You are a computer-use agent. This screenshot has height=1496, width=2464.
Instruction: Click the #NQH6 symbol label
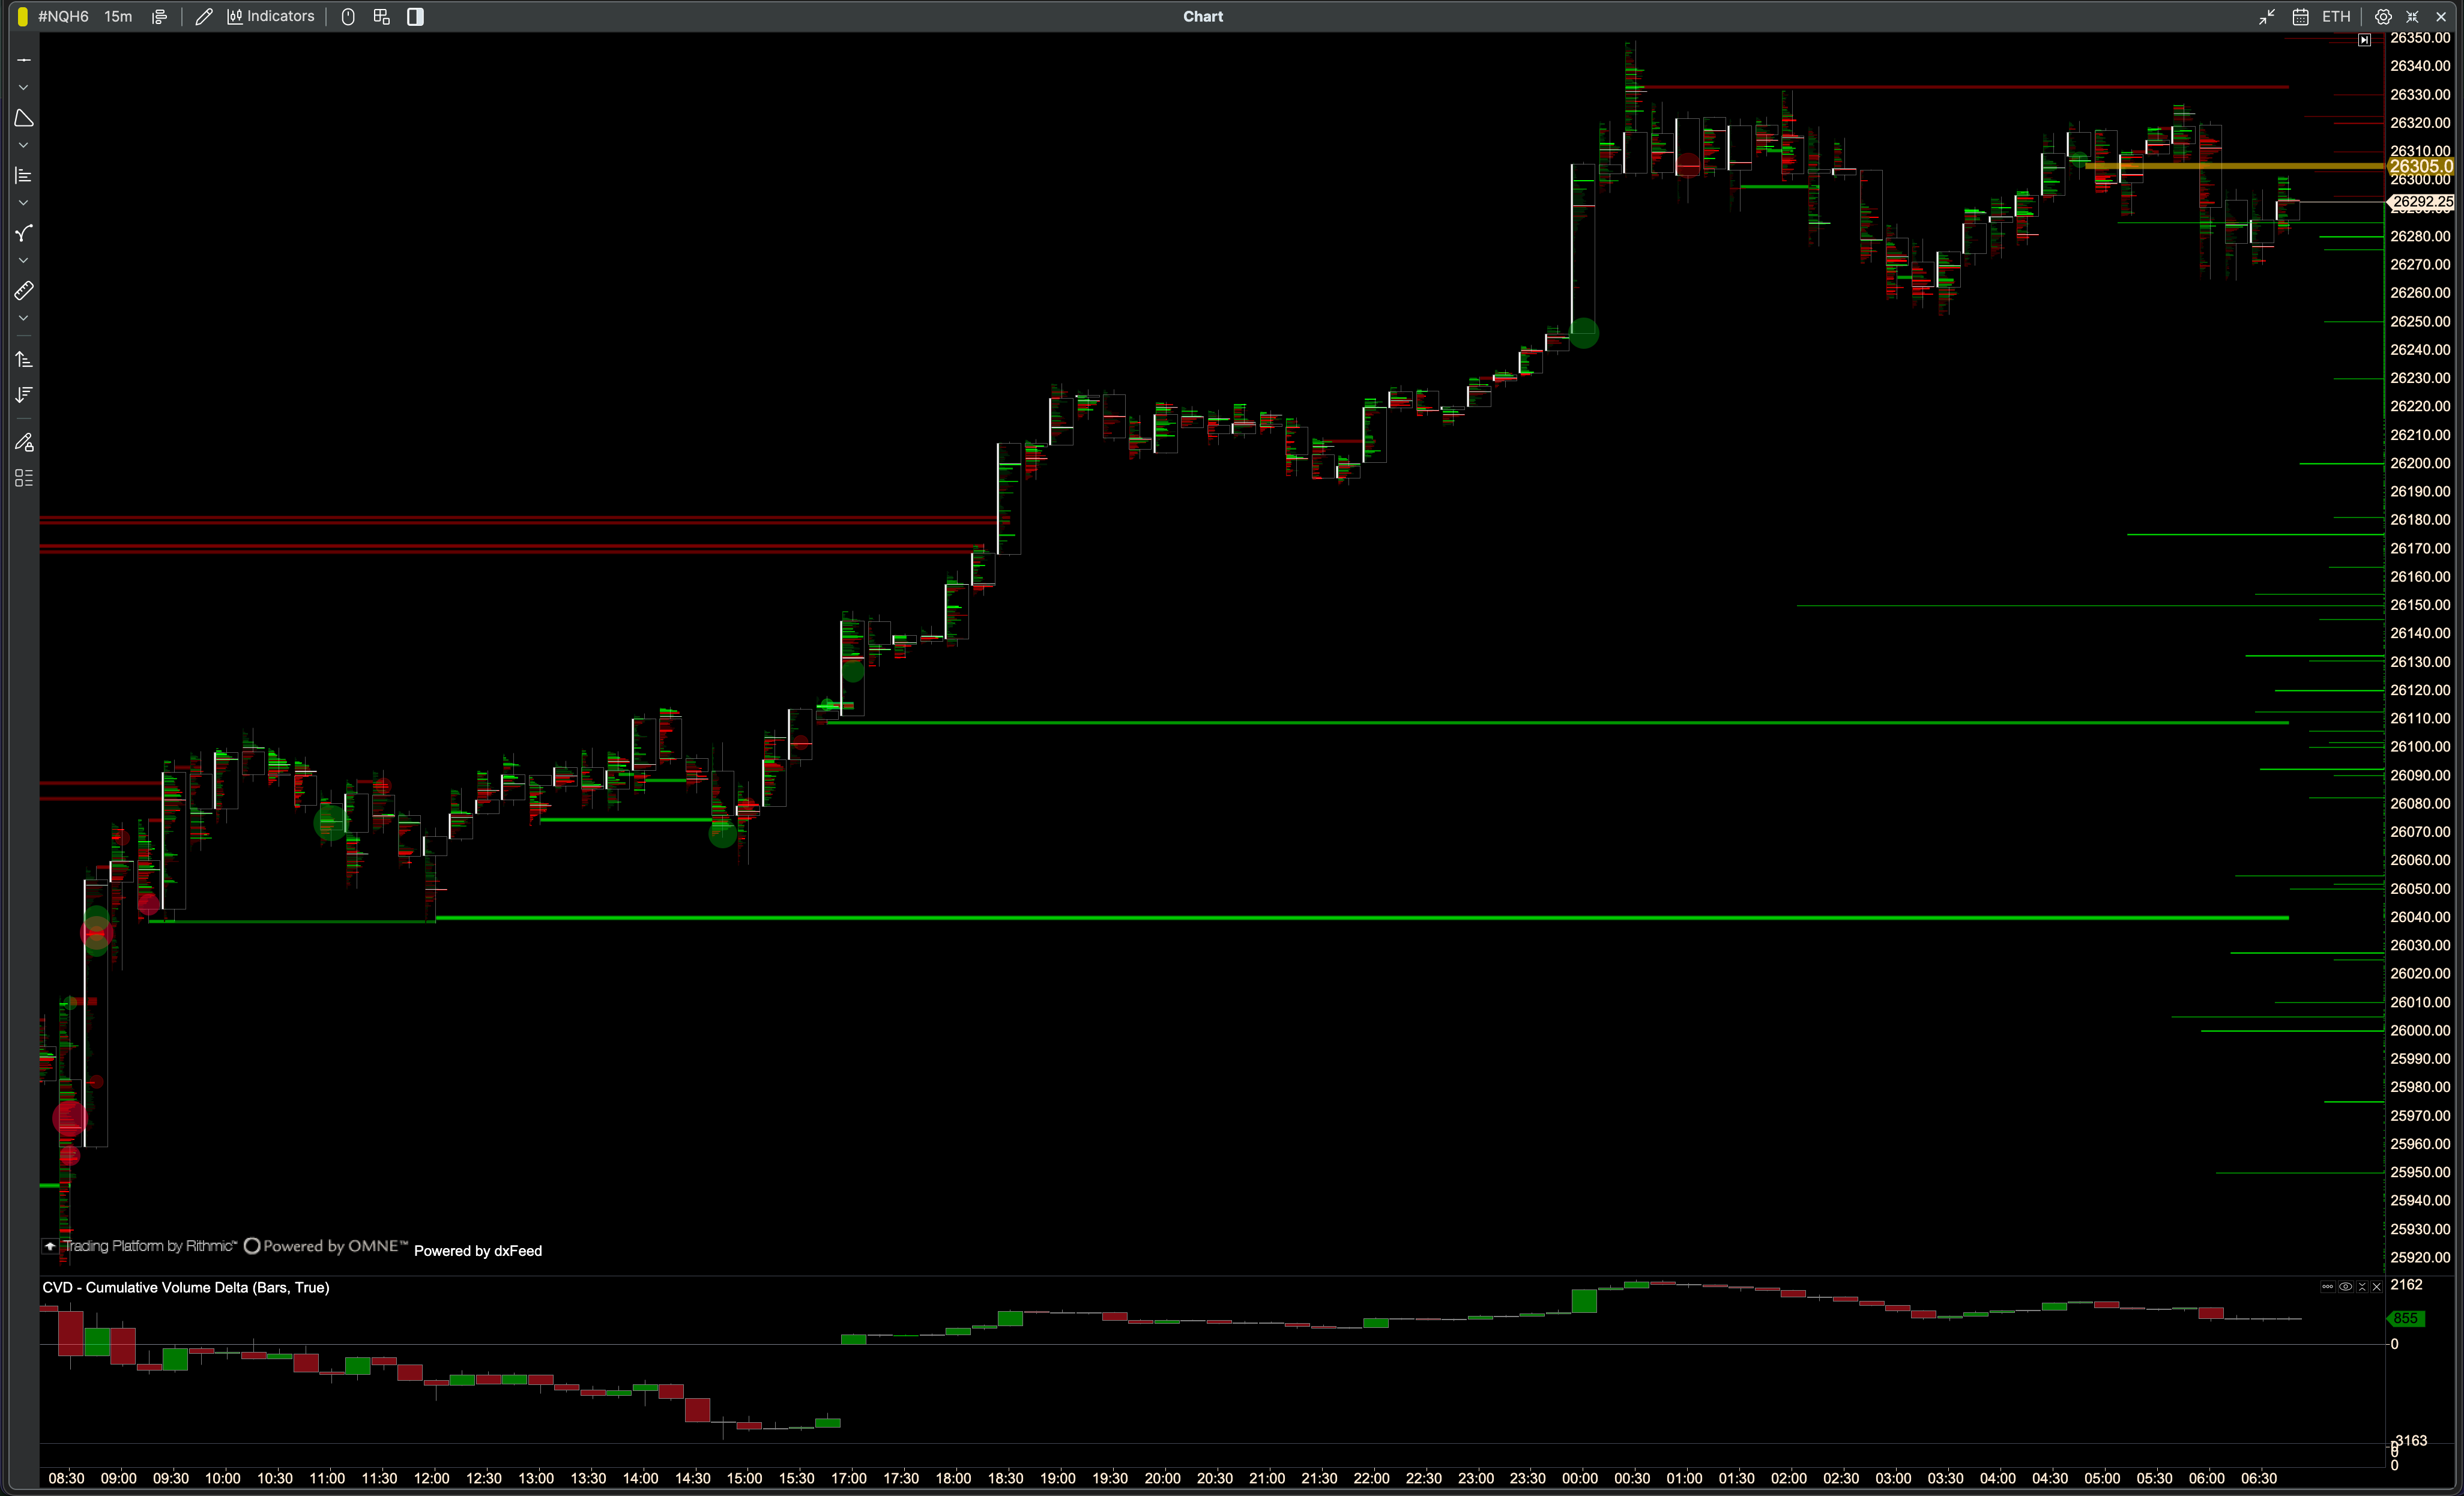(63, 16)
